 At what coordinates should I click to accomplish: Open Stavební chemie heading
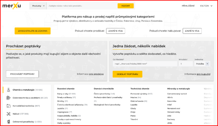pos(66,89)
